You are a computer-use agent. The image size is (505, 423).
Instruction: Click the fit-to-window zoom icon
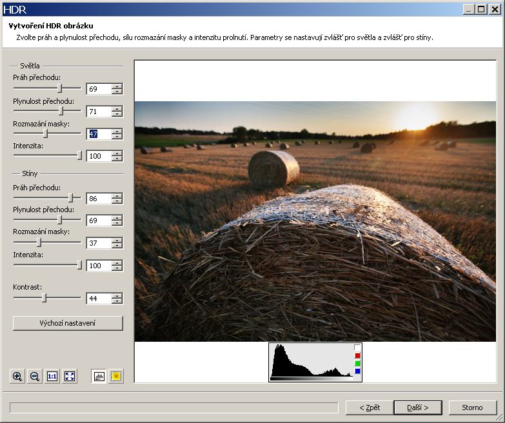(70, 377)
